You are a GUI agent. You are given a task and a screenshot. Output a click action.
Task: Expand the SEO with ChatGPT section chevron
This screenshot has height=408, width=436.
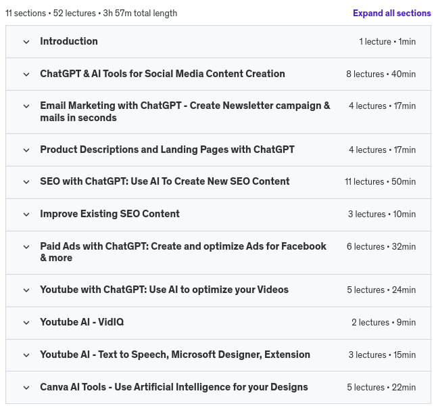[x=26, y=182]
